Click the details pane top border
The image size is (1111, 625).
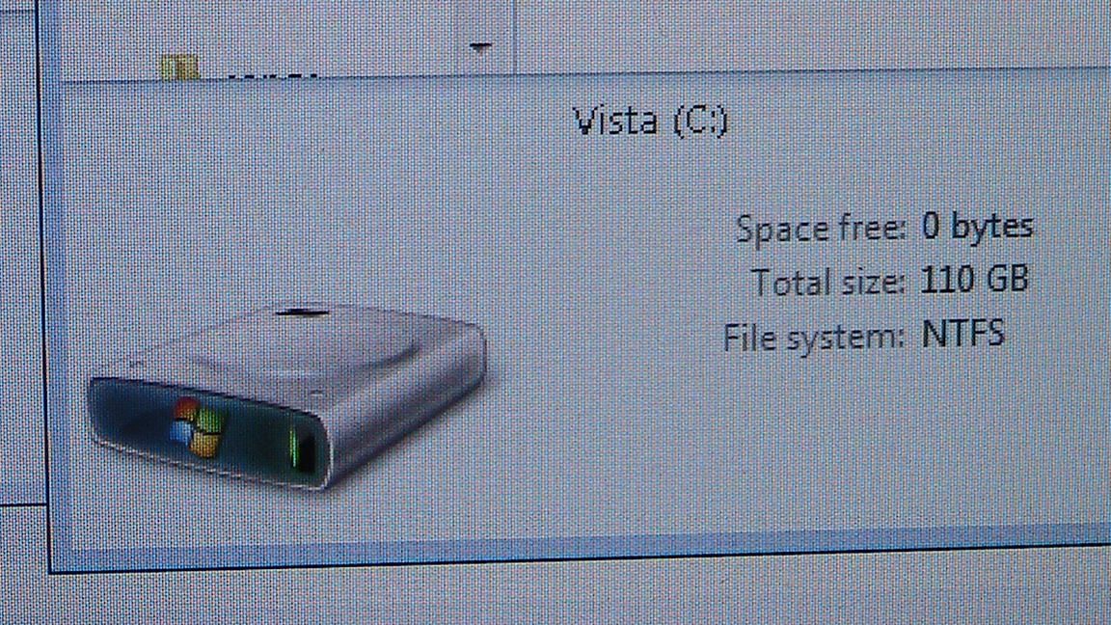coord(581,76)
